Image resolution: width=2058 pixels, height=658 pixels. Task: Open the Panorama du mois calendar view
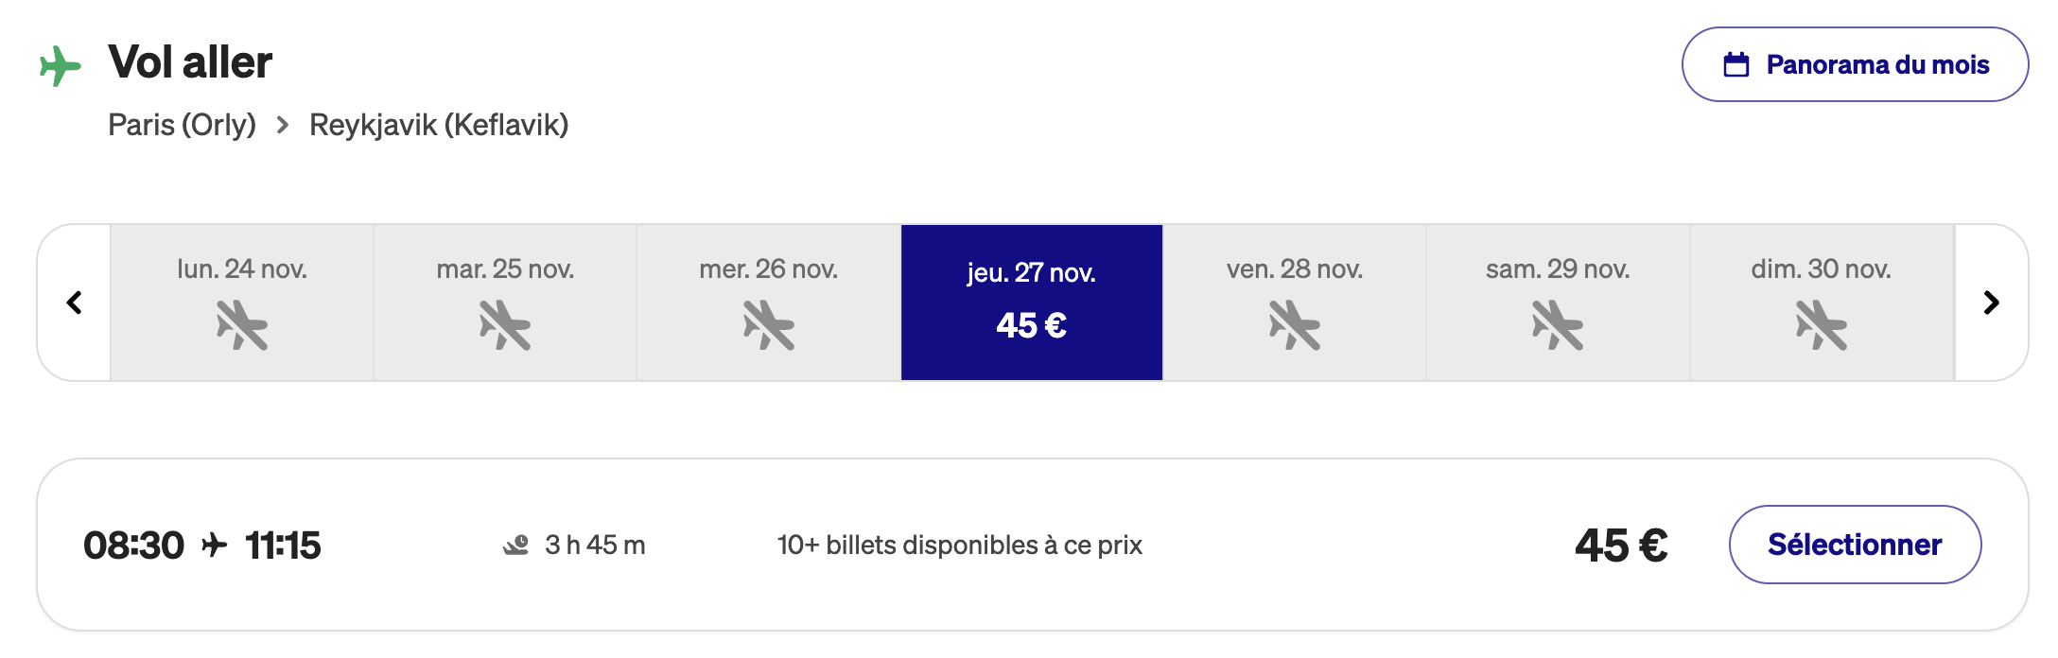pyautogui.click(x=1854, y=64)
